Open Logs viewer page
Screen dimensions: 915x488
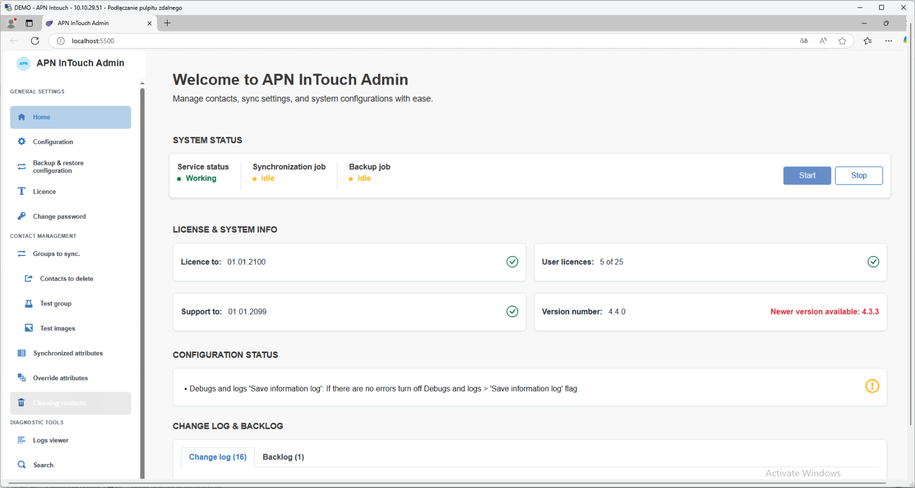click(70, 440)
